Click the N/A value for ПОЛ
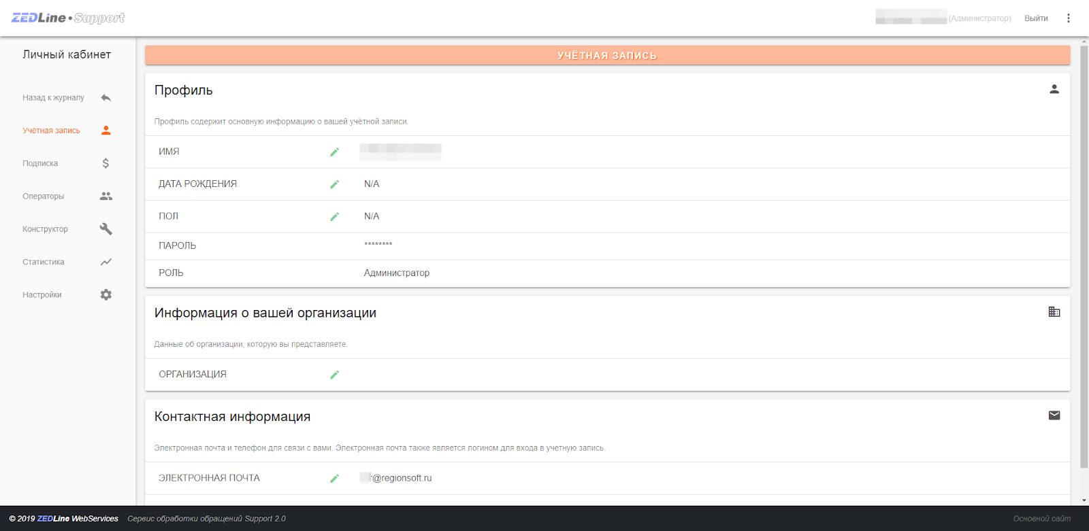Viewport: 1089px width, 531px height. click(x=372, y=216)
